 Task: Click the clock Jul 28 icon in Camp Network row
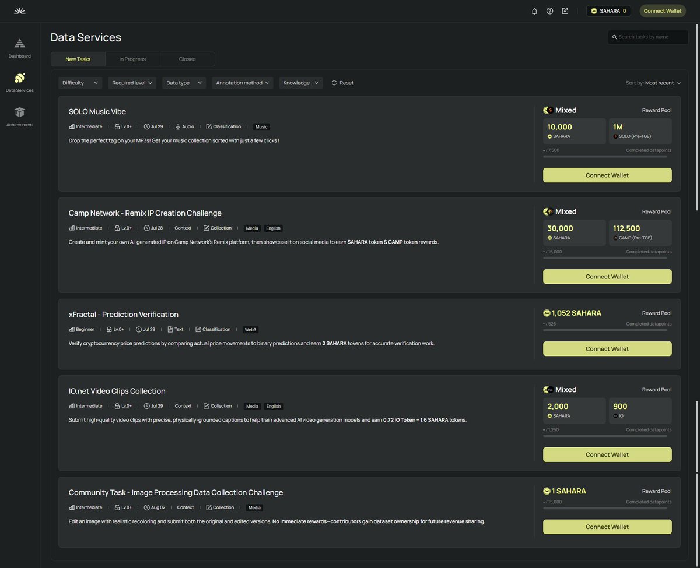[147, 228]
